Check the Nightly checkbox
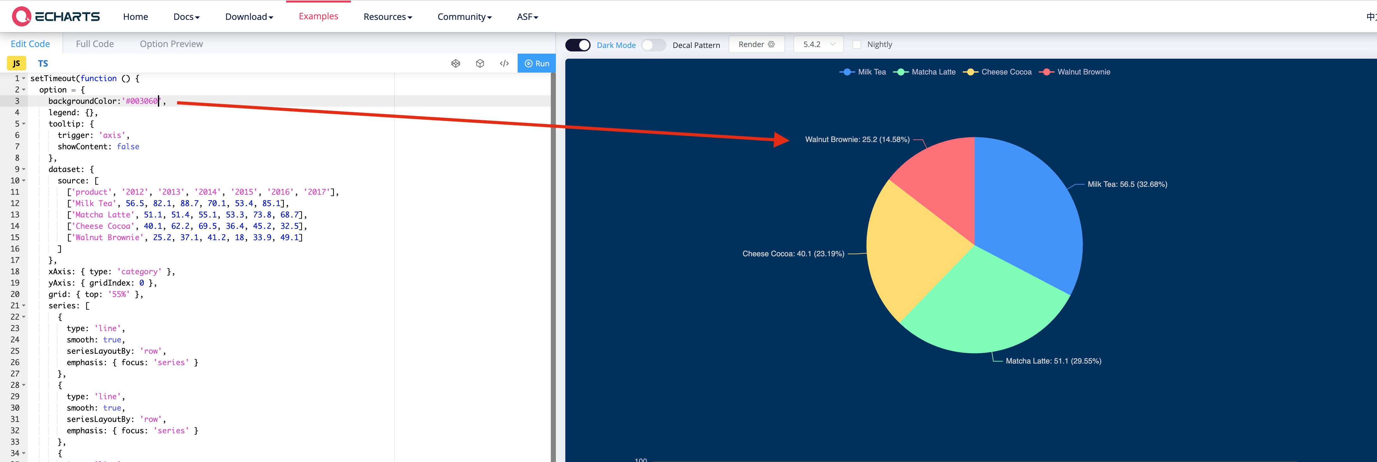Image resolution: width=1377 pixels, height=462 pixels. point(857,44)
